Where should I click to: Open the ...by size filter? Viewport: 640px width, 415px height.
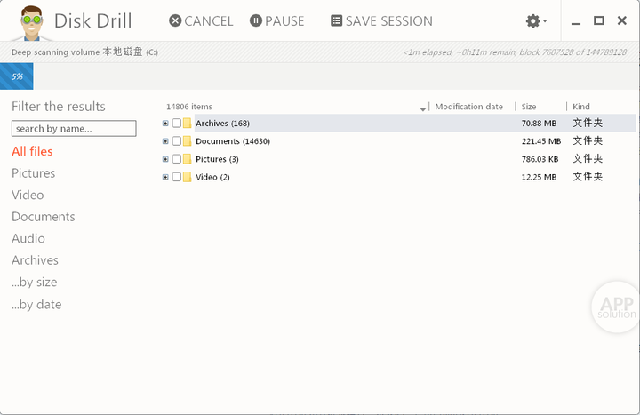tap(35, 283)
